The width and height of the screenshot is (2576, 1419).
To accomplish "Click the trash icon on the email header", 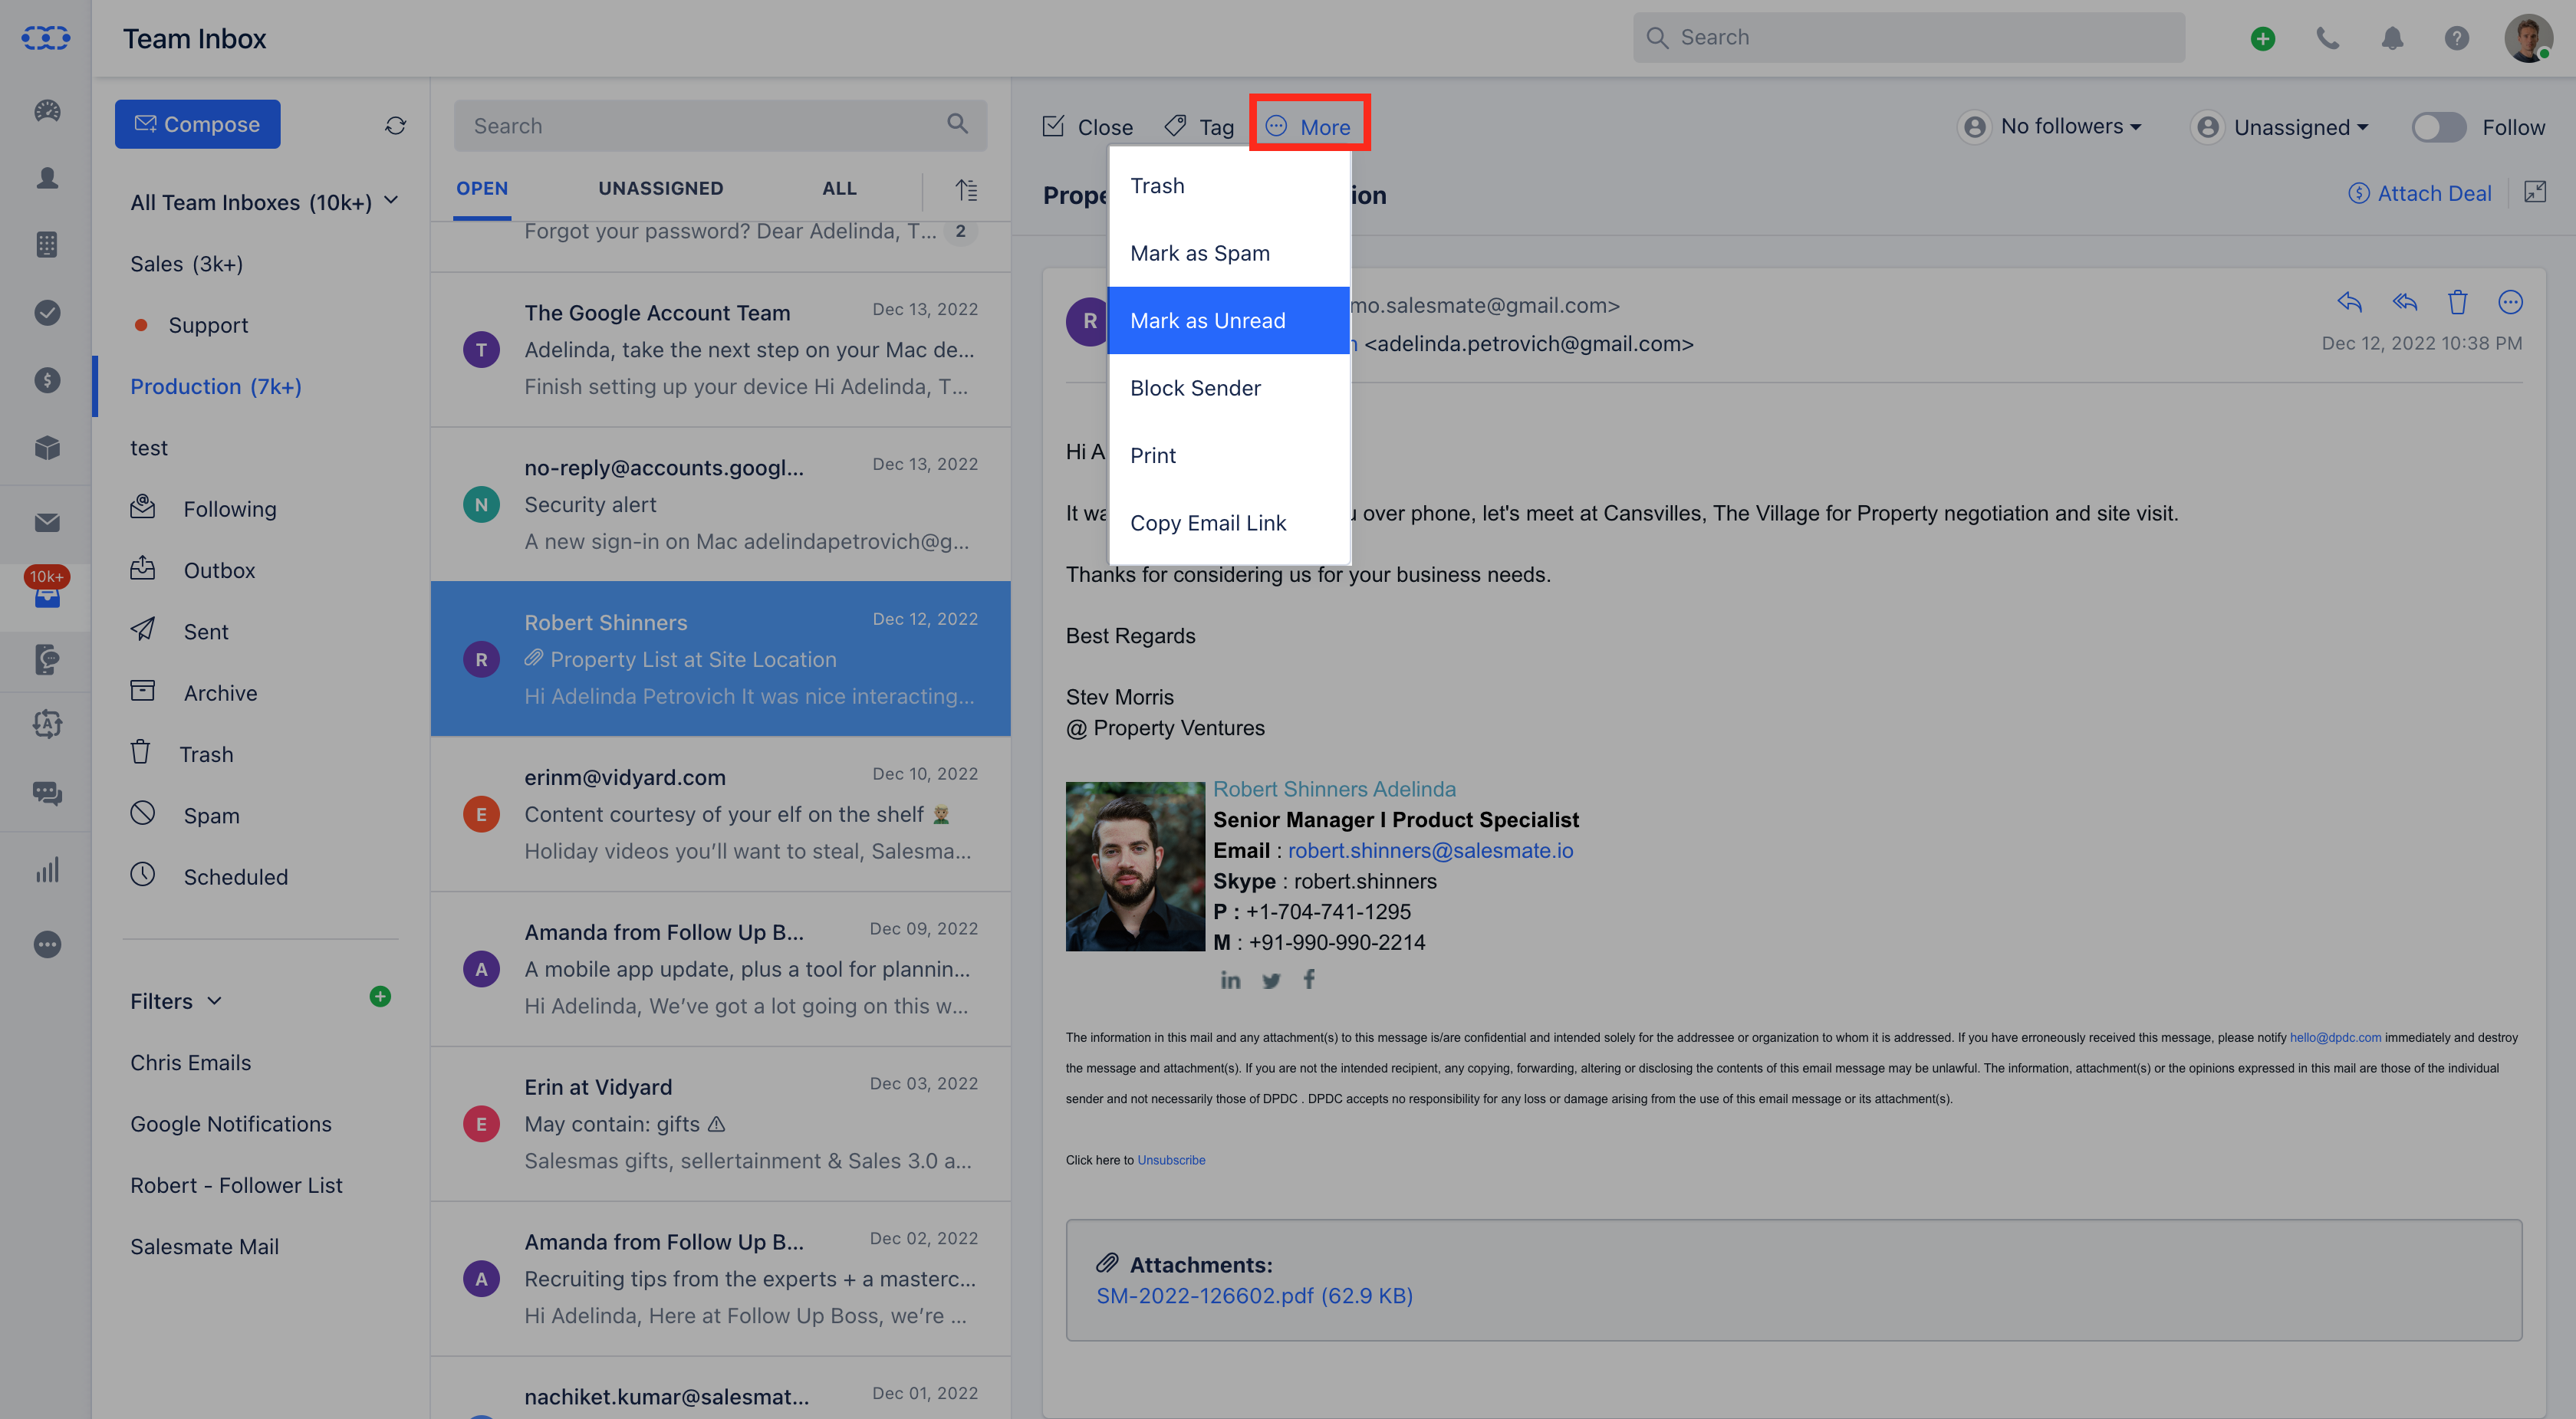I will click(x=2458, y=302).
